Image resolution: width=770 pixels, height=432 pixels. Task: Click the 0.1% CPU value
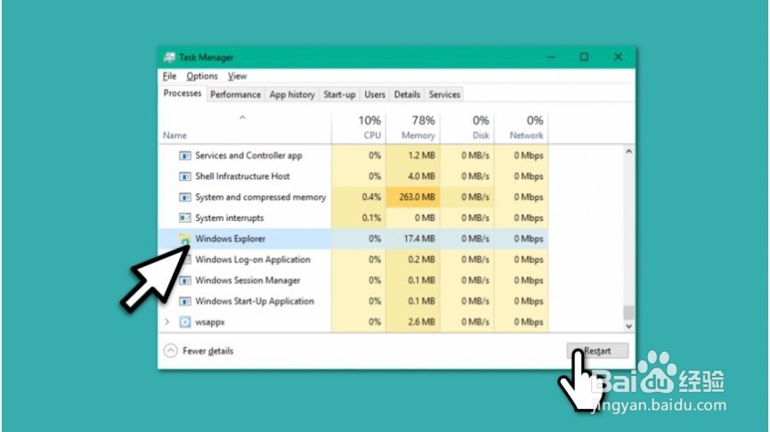pyautogui.click(x=371, y=217)
